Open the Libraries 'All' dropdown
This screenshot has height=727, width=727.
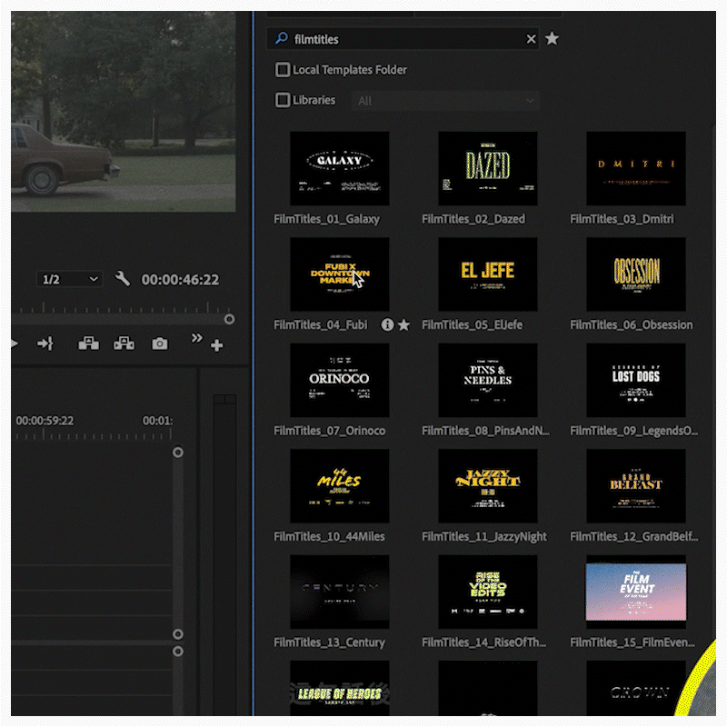click(x=445, y=101)
